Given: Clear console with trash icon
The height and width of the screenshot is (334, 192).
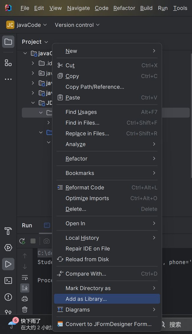Looking at the screenshot, I should pyautogui.click(x=25, y=309).
